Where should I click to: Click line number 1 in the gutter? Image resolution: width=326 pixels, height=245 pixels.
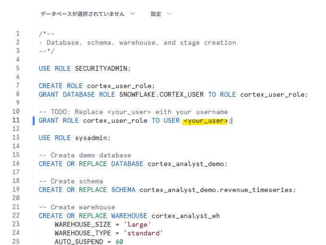click(x=18, y=34)
